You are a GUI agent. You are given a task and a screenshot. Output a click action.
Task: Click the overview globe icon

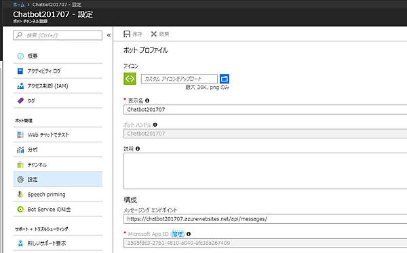[20, 56]
